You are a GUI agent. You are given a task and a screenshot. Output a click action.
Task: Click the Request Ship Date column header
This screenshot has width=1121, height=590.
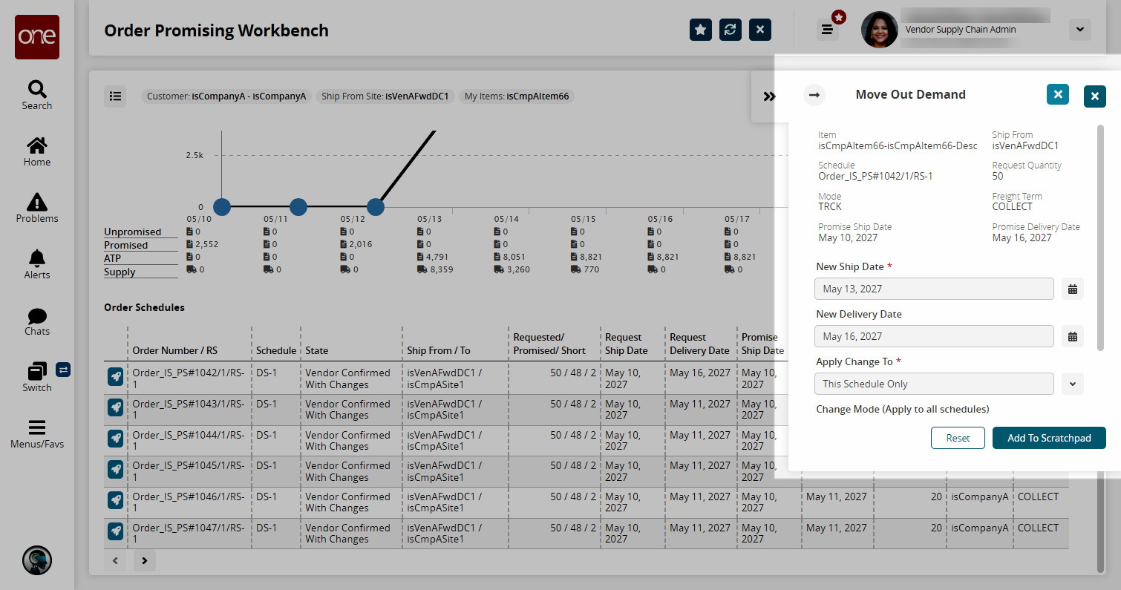click(627, 344)
